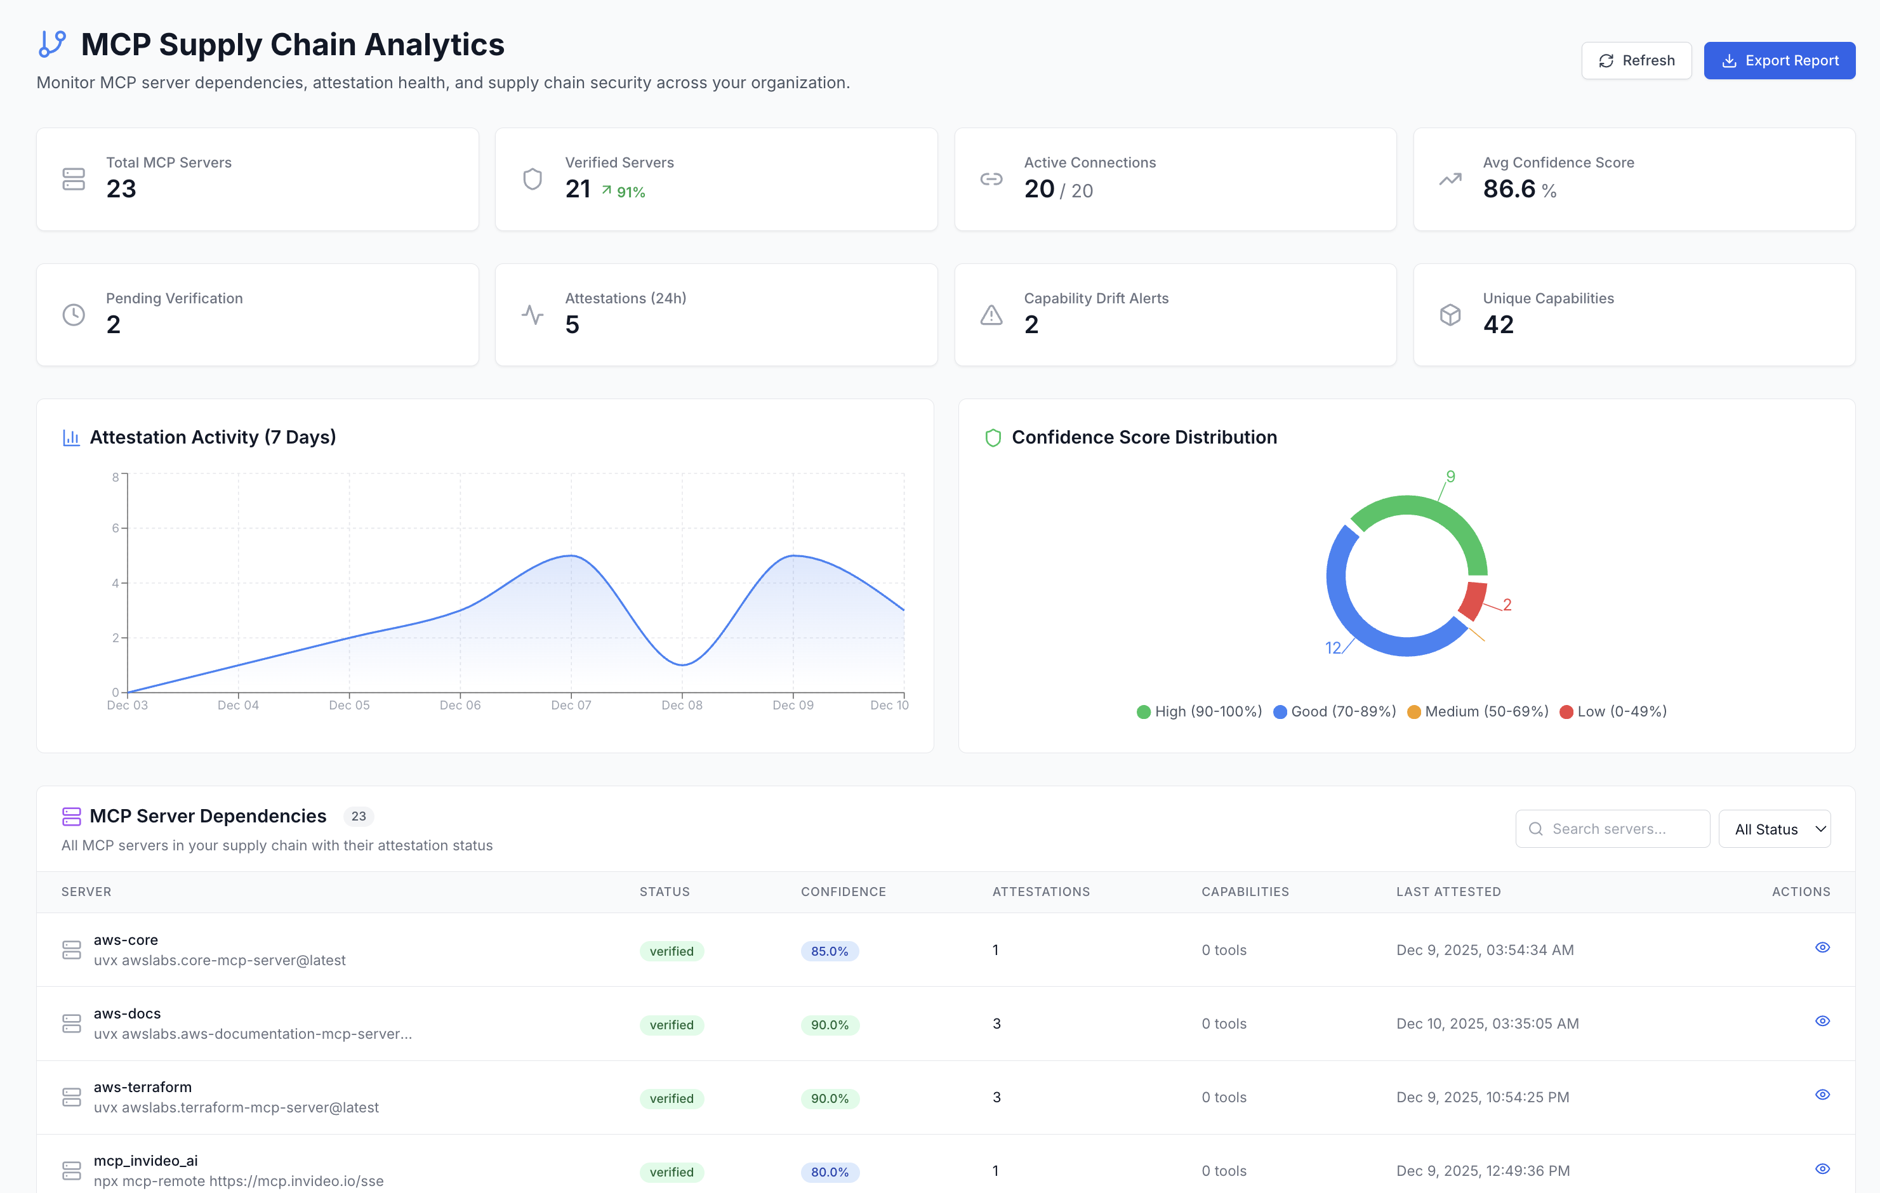Click the link icon on Active Connections card

point(991,179)
